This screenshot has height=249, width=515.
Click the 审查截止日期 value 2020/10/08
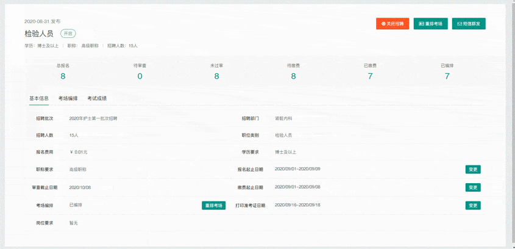coord(80,187)
